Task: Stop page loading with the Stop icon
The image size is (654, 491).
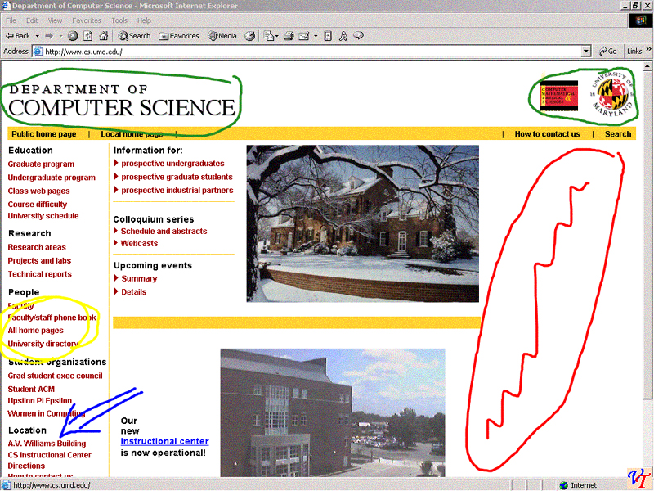Action: (x=73, y=36)
